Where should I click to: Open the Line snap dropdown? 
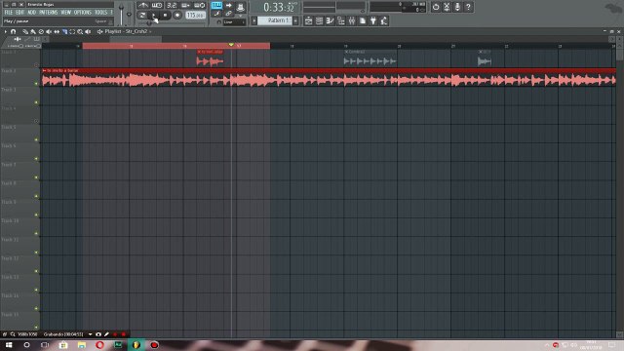coord(234,21)
